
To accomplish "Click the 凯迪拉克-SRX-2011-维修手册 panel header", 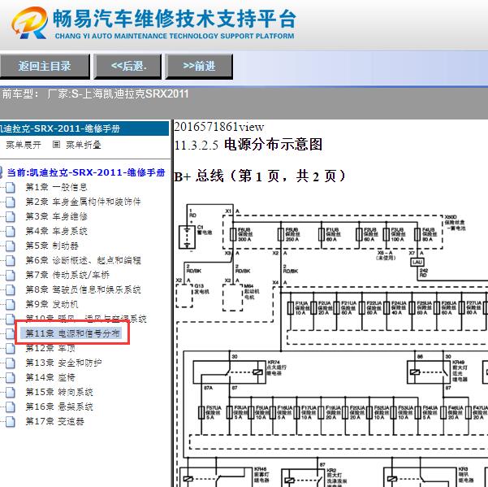I will [x=84, y=128].
